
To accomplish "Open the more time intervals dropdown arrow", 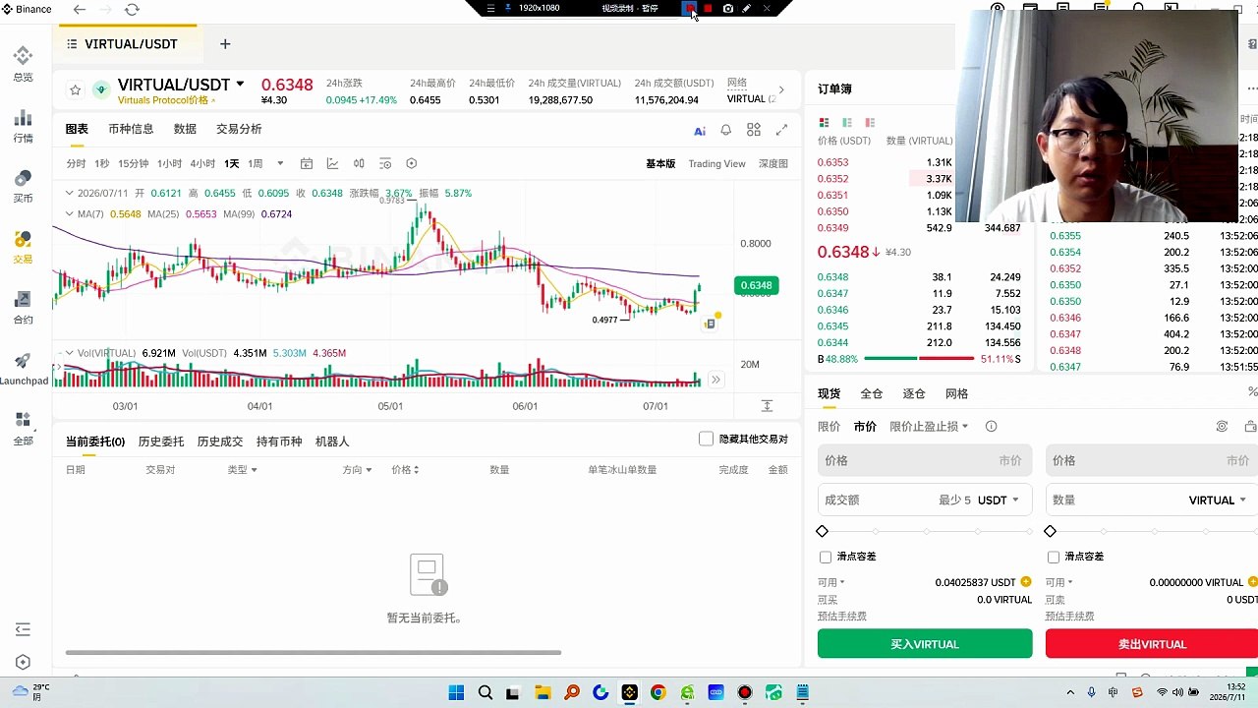I will coord(280,164).
